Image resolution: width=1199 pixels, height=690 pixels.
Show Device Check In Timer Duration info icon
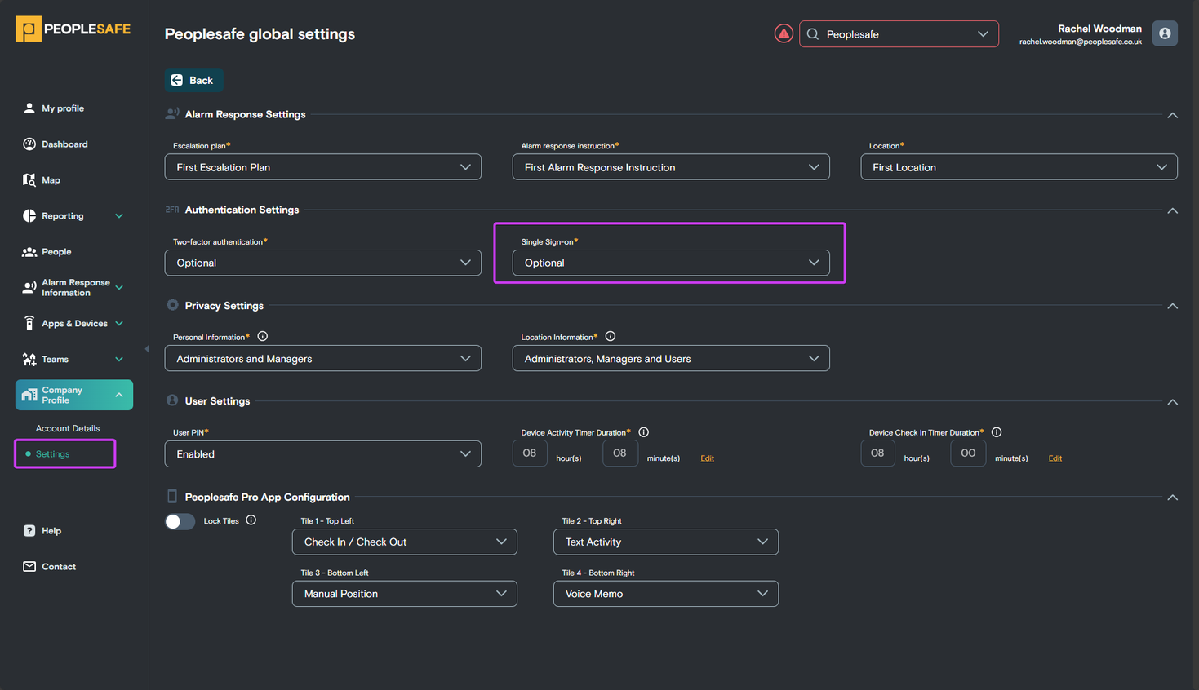pos(997,432)
